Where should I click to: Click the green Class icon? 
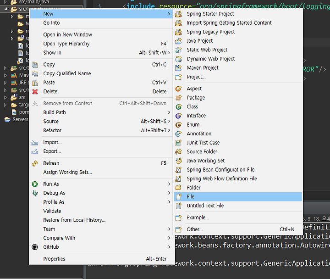178,107
